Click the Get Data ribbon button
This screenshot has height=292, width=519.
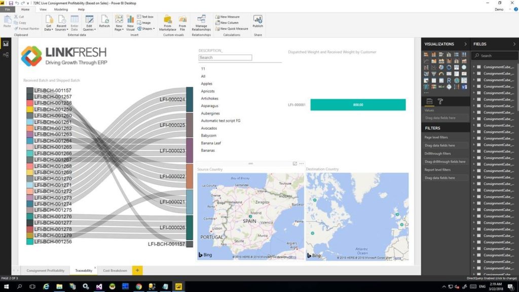49,23
